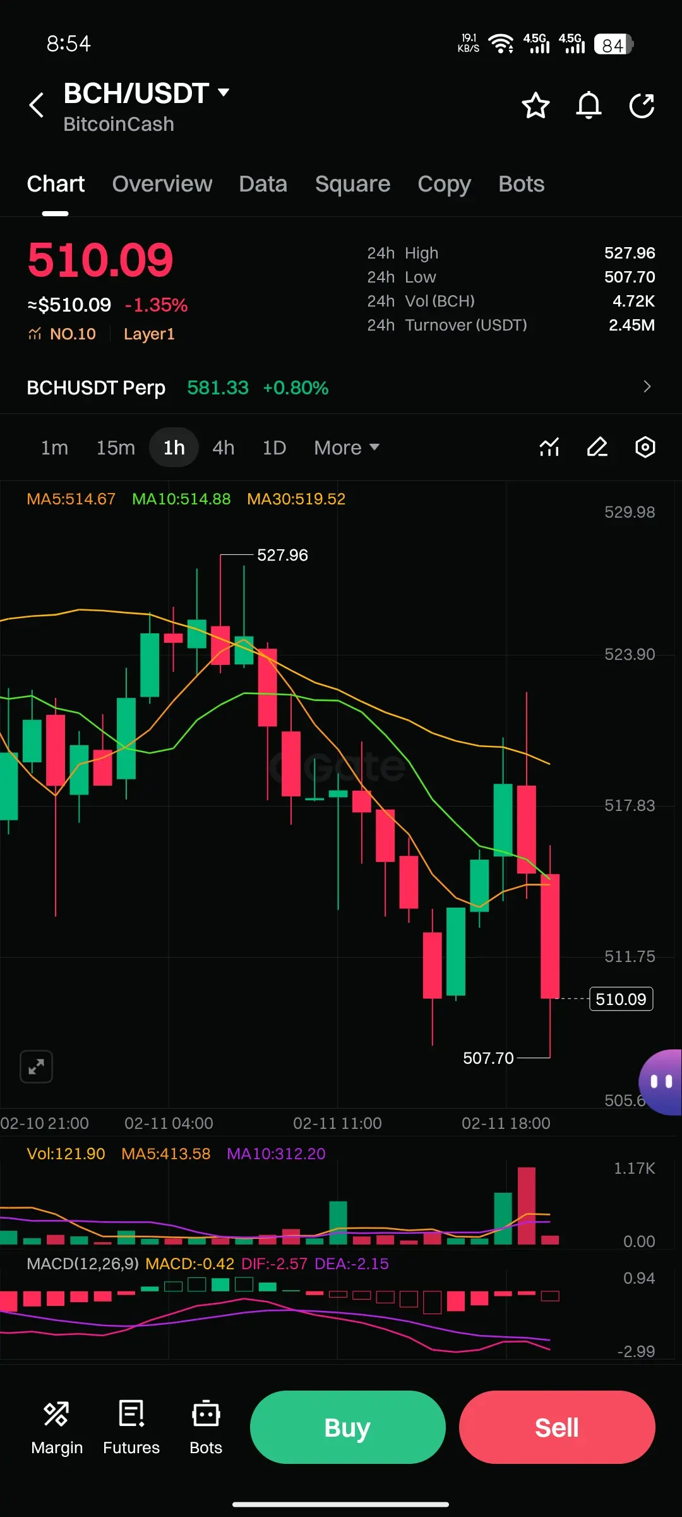Tap the 527.96 high marker on chart
682x1517 pixels.
pyautogui.click(x=282, y=555)
